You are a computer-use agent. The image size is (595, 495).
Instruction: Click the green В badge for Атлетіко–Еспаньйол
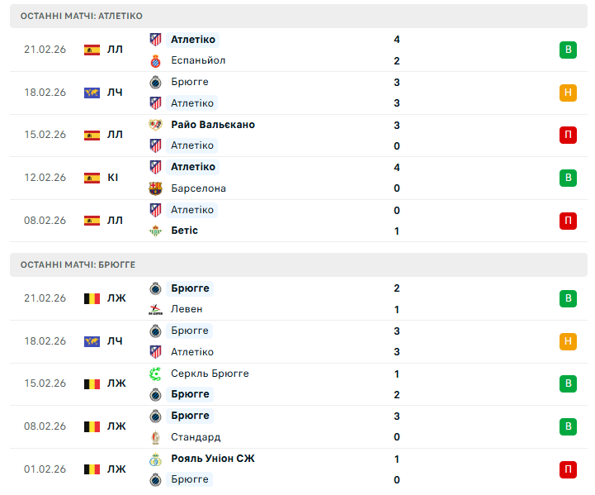point(567,50)
